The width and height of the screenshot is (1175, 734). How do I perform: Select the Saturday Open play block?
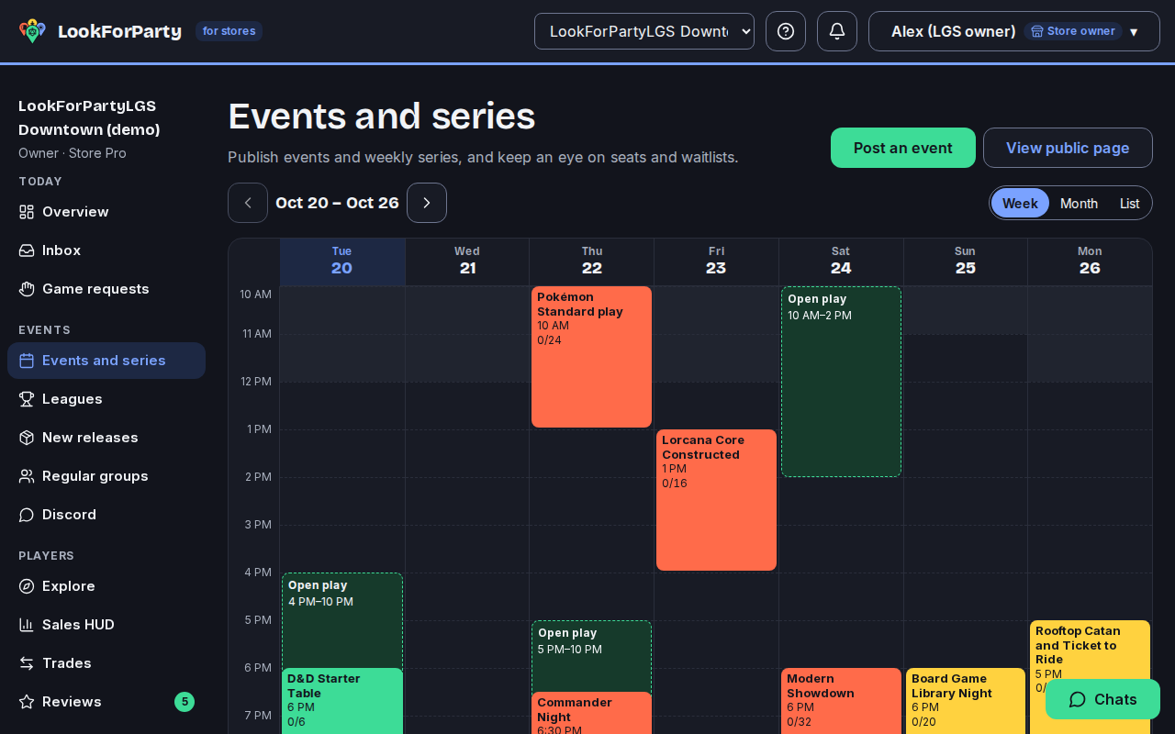pyautogui.click(x=841, y=382)
